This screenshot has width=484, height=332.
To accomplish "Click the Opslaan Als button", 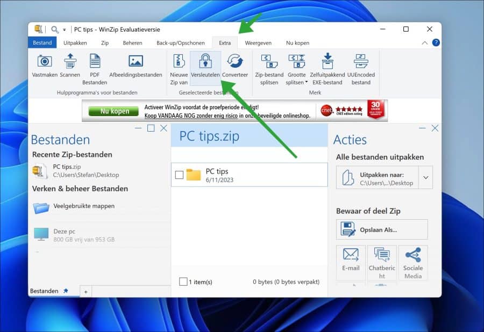I will [382, 229].
